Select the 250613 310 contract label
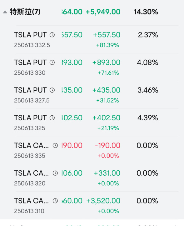Screen dimensions: 184x226 click(29, 211)
